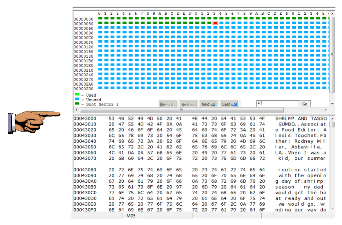Click hex address 000430F0

click(x=85, y=210)
